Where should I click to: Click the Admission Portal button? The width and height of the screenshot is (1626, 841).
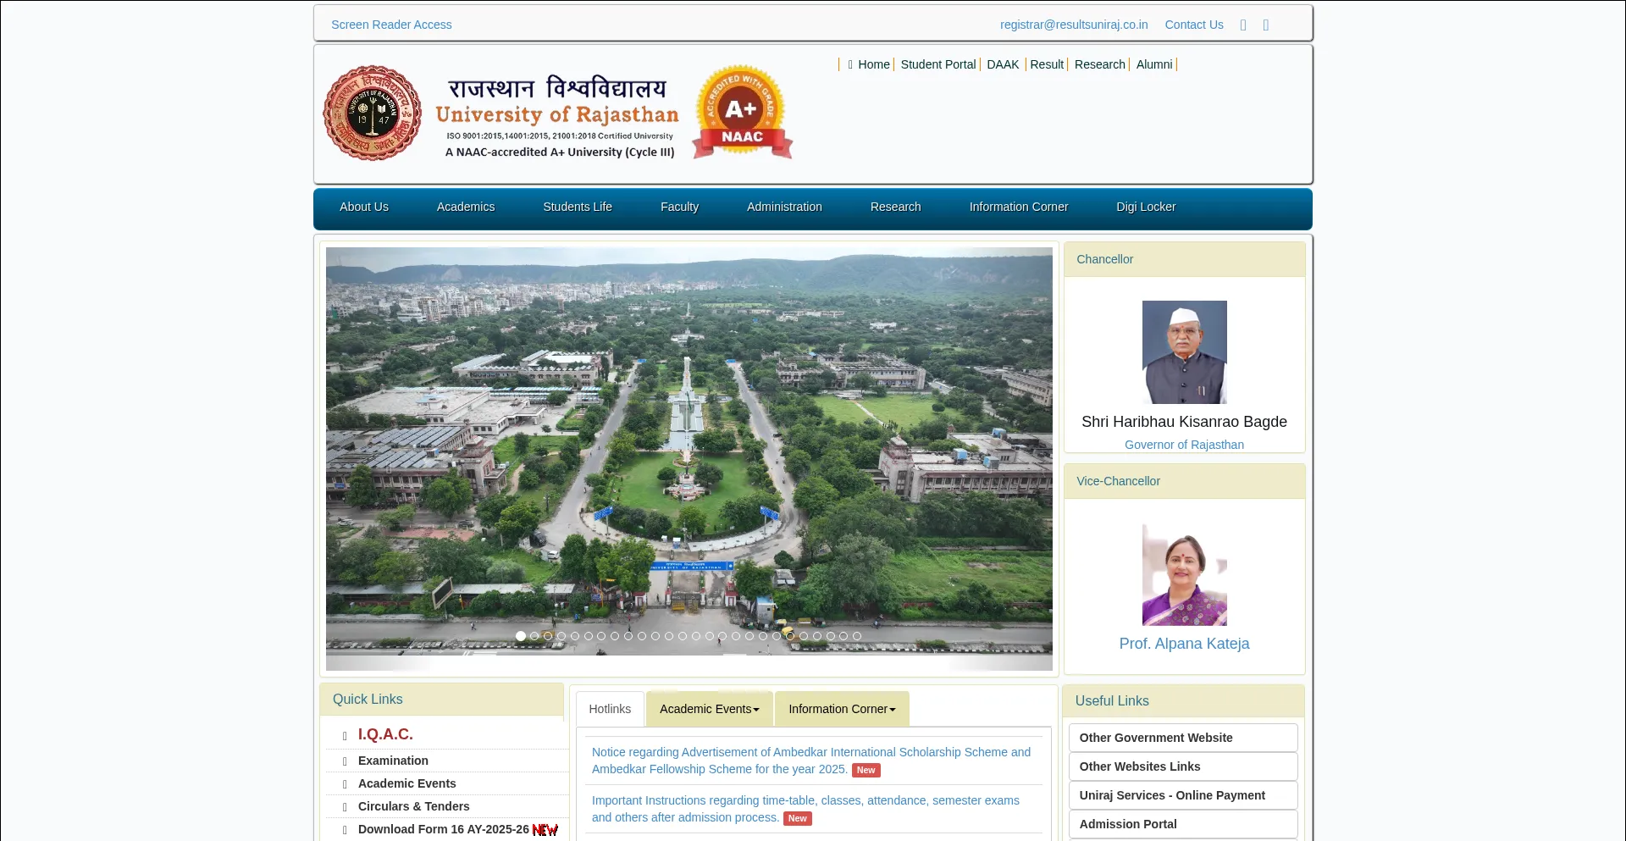tap(1183, 824)
